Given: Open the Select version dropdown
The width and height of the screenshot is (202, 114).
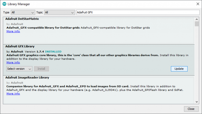Looking at the screenshot, I should pos(19,69).
